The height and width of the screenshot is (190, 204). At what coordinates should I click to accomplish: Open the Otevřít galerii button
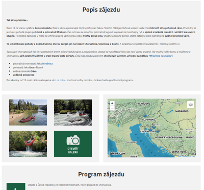click(73, 144)
